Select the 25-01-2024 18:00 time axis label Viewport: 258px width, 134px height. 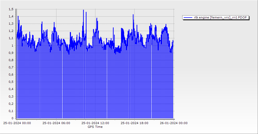click(134, 123)
